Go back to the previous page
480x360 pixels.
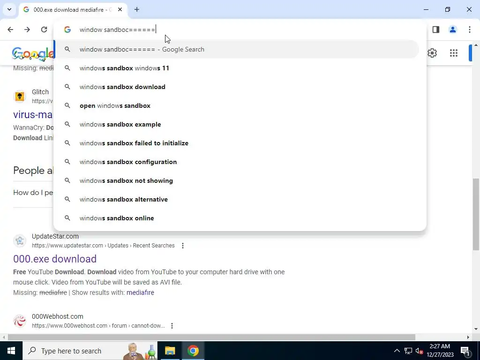(x=10, y=30)
